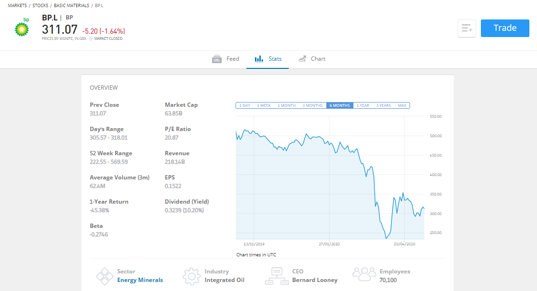Click the market closed clock icon

click(x=91, y=38)
